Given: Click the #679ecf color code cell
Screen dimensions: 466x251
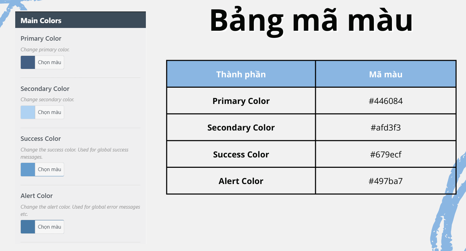Looking at the screenshot, I should point(386,154).
